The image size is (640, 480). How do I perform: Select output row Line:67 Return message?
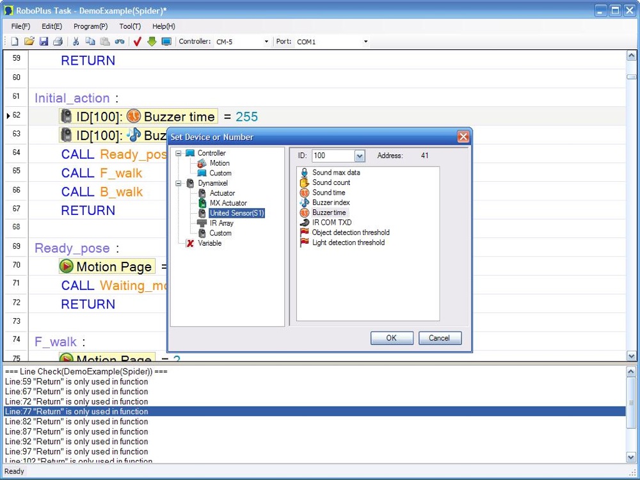click(314, 392)
